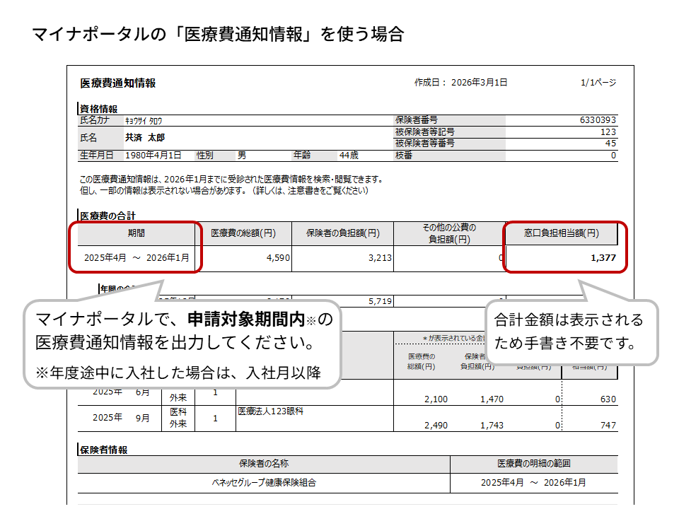
Task: Click the 1/1ページ page indicator
Action: coord(598,83)
